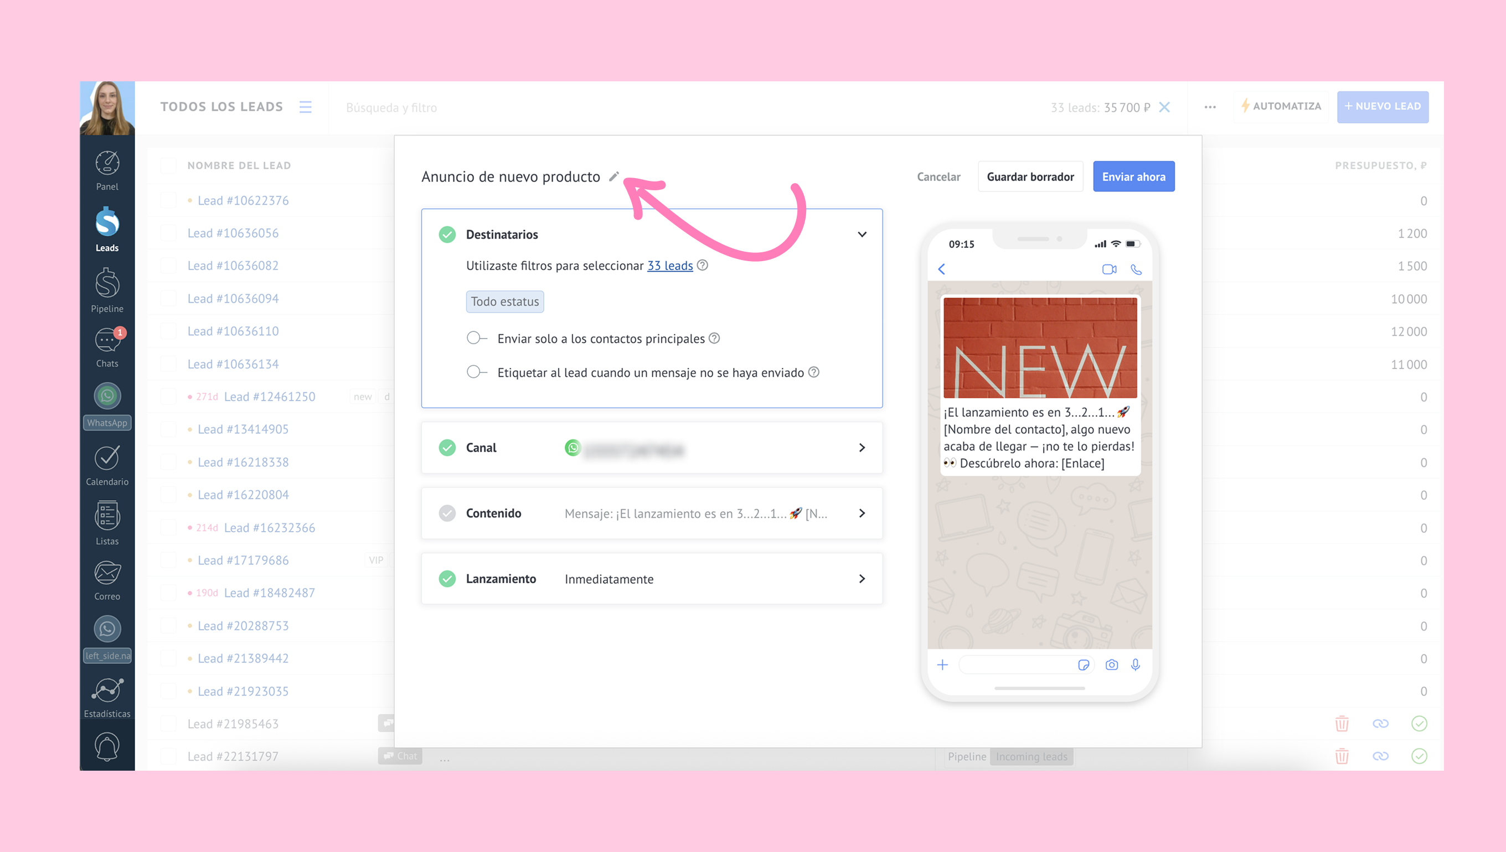Open Lead #17179686
The width and height of the screenshot is (1506, 852).
pos(243,560)
